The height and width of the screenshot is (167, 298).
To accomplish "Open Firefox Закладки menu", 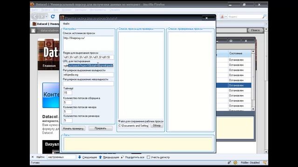I will [81, 10].
